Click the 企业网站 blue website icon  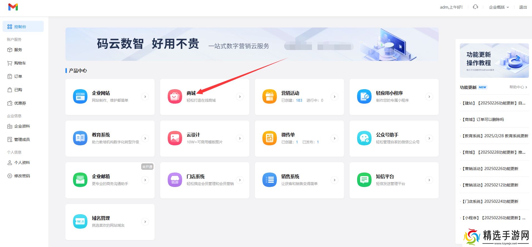coord(80,97)
